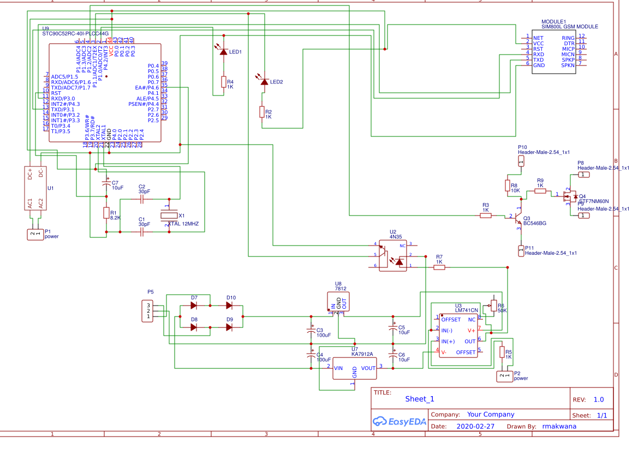Select capacitor C1 30pF
Image resolution: width=638 pixels, height=454 pixels.
click(x=142, y=232)
